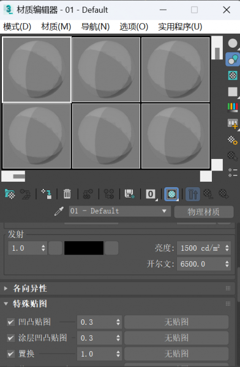Image resolution: width=240 pixels, height=367 pixels.
Task: Close the 材质编辑器 window
Action: click(x=227, y=10)
